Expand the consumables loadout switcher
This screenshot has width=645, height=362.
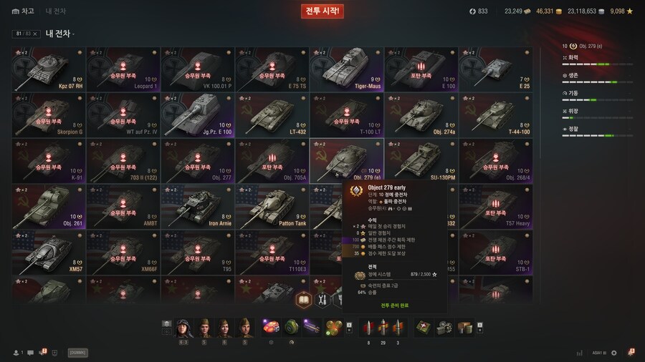[x=479, y=328]
